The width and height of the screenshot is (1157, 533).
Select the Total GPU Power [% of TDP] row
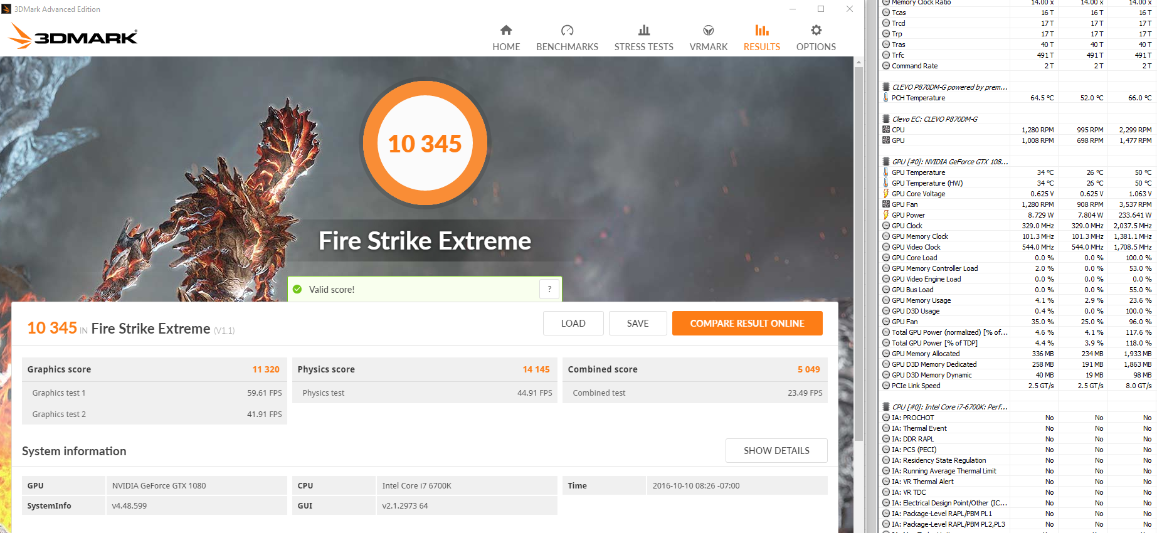coord(1017,342)
